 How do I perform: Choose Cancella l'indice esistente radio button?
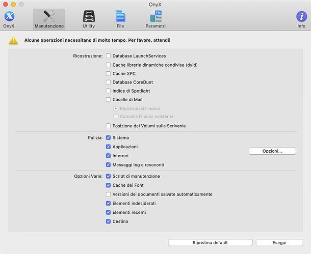pyautogui.click(x=116, y=117)
